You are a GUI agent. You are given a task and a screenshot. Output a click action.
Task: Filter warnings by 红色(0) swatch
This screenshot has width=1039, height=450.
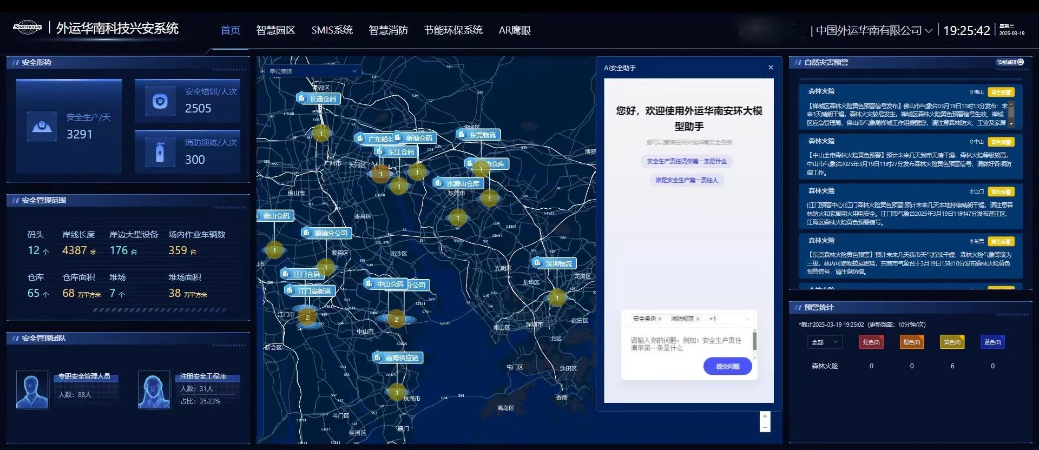point(871,342)
